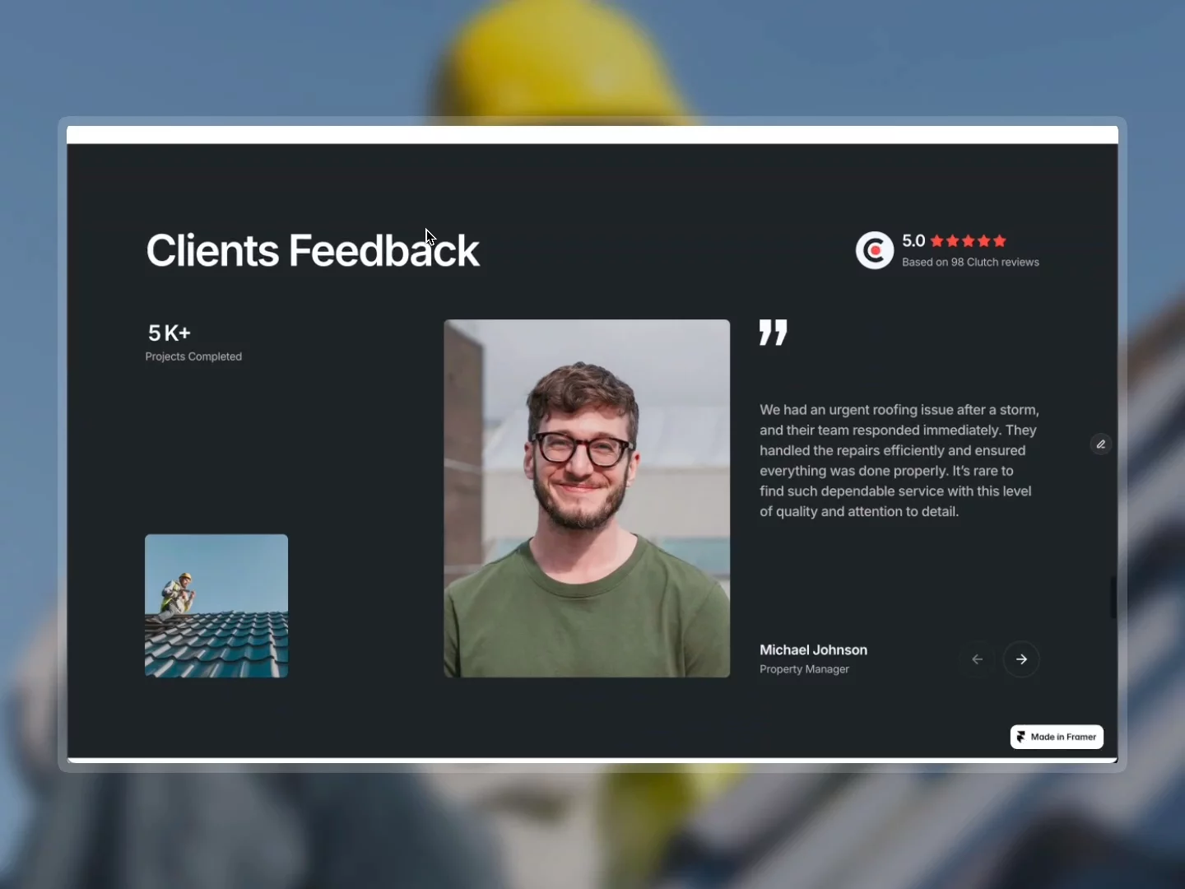Open the pencil edit icon at right edge
This screenshot has width=1185, height=889.
(1101, 444)
